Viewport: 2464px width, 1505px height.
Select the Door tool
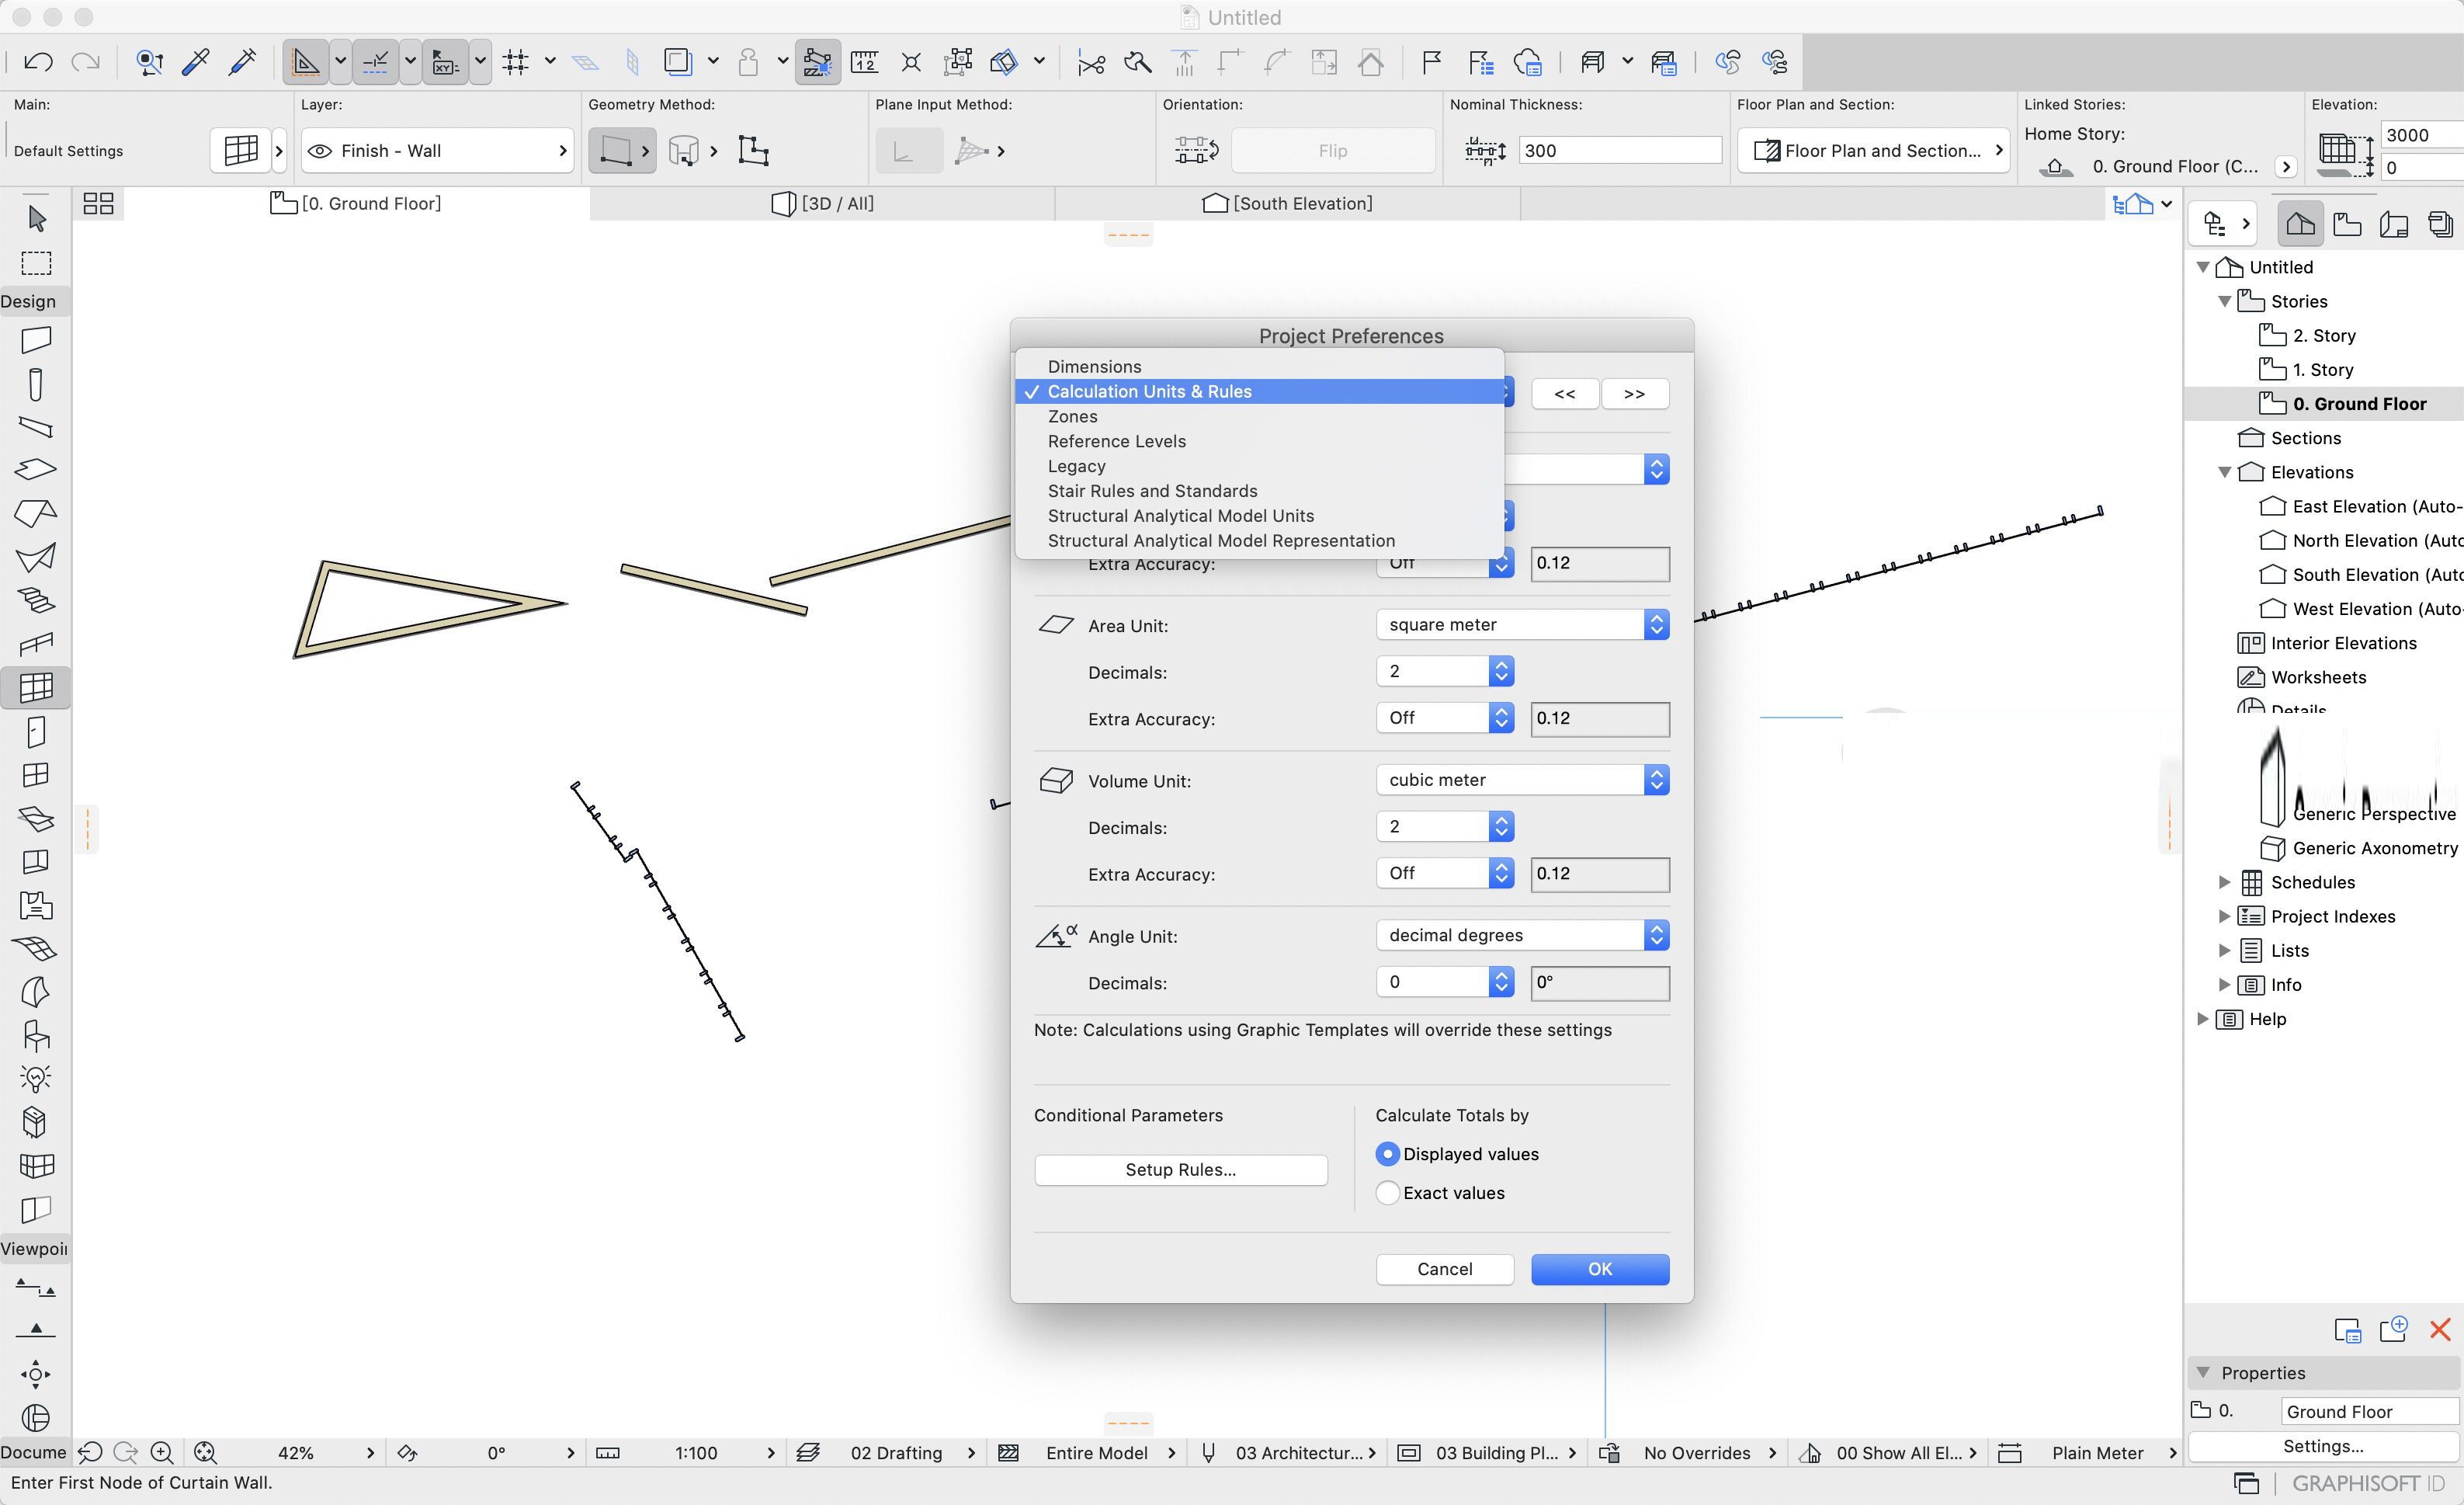[36, 732]
